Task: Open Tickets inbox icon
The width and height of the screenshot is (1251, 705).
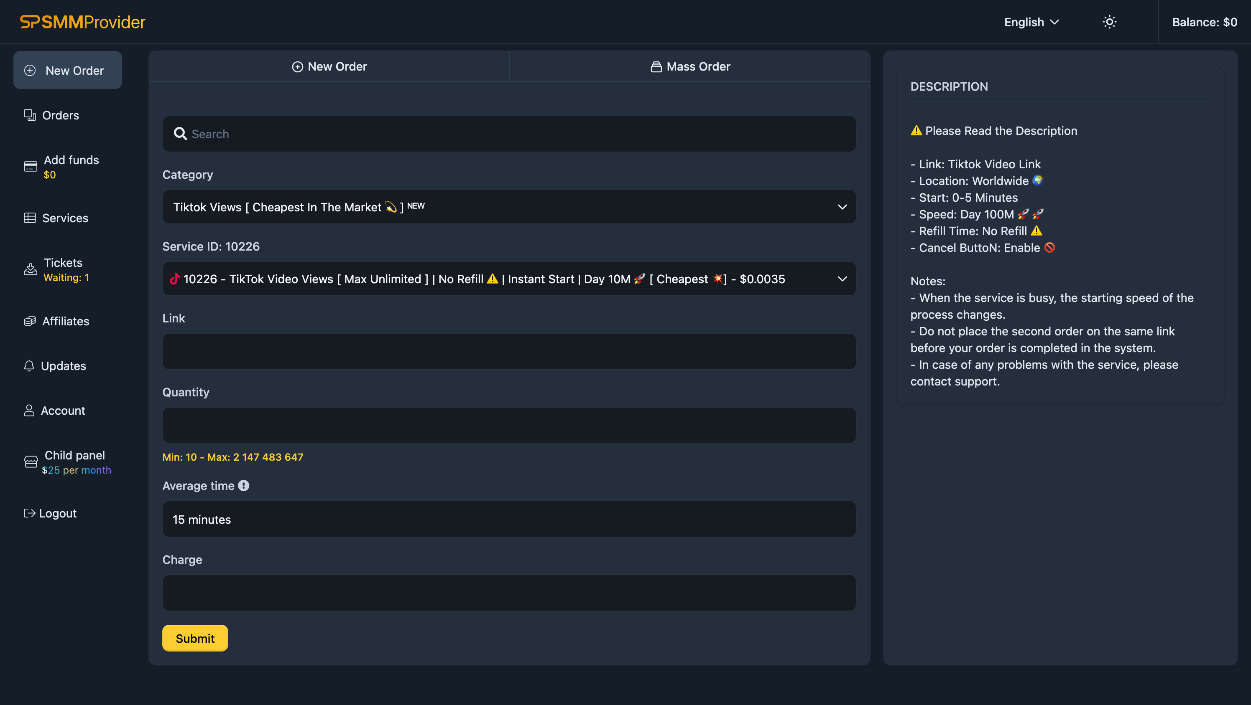Action: pyautogui.click(x=30, y=269)
